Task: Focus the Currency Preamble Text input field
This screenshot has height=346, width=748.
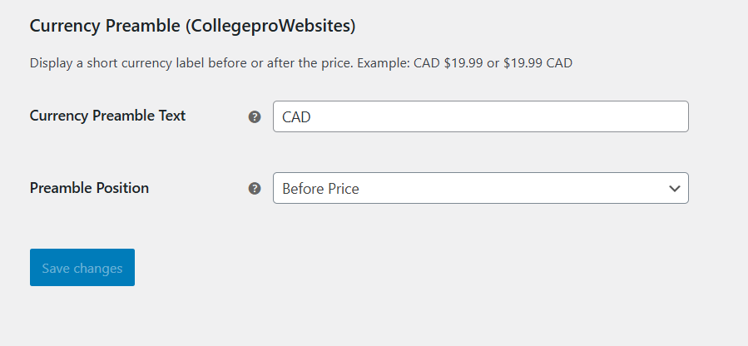Action: pos(480,116)
